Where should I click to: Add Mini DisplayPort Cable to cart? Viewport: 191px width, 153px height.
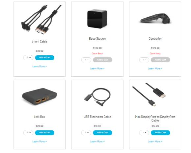pyautogui.click(x=160, y=133)
